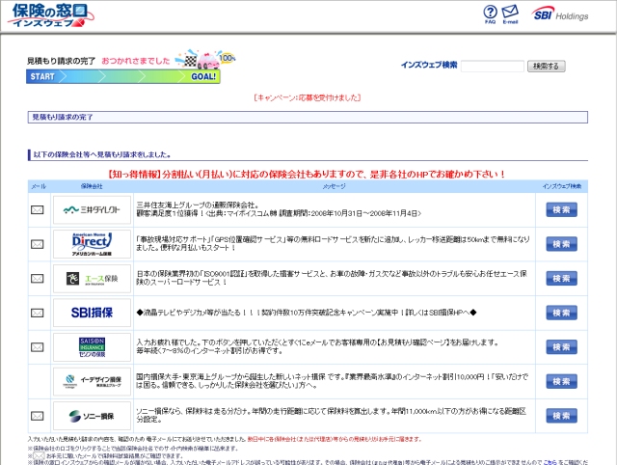Click the こちら link in footer notes
Viewport: 617px width, 465px height.
(550, 462)
